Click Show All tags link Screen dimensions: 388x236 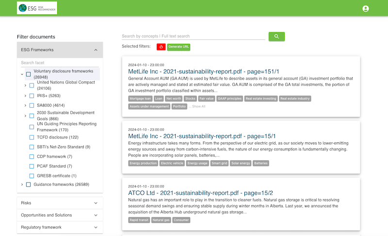(198, 106)
